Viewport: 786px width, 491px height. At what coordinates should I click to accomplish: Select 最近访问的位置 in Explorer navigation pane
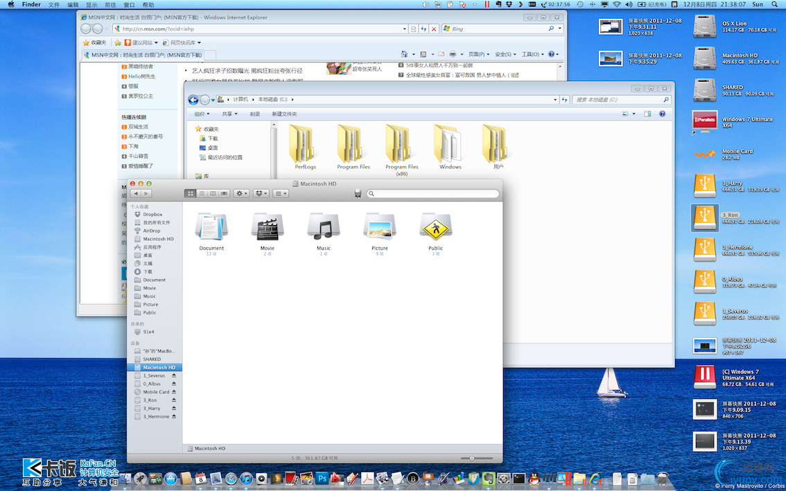[220, 157]
